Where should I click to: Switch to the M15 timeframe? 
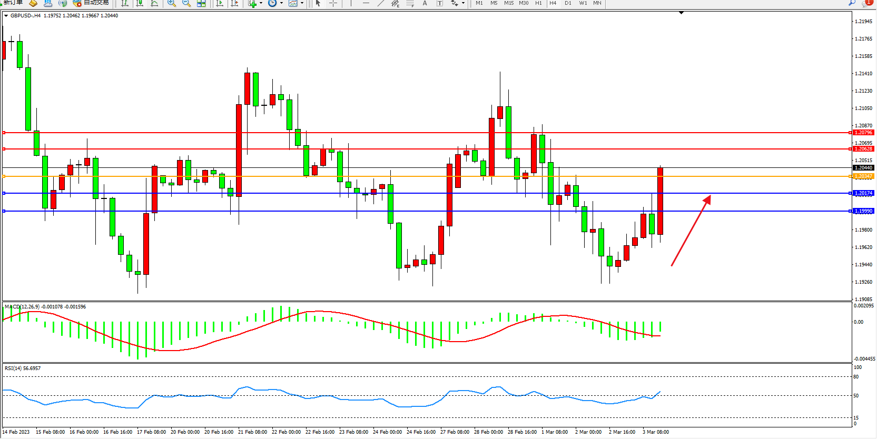(x=508, y=3)
